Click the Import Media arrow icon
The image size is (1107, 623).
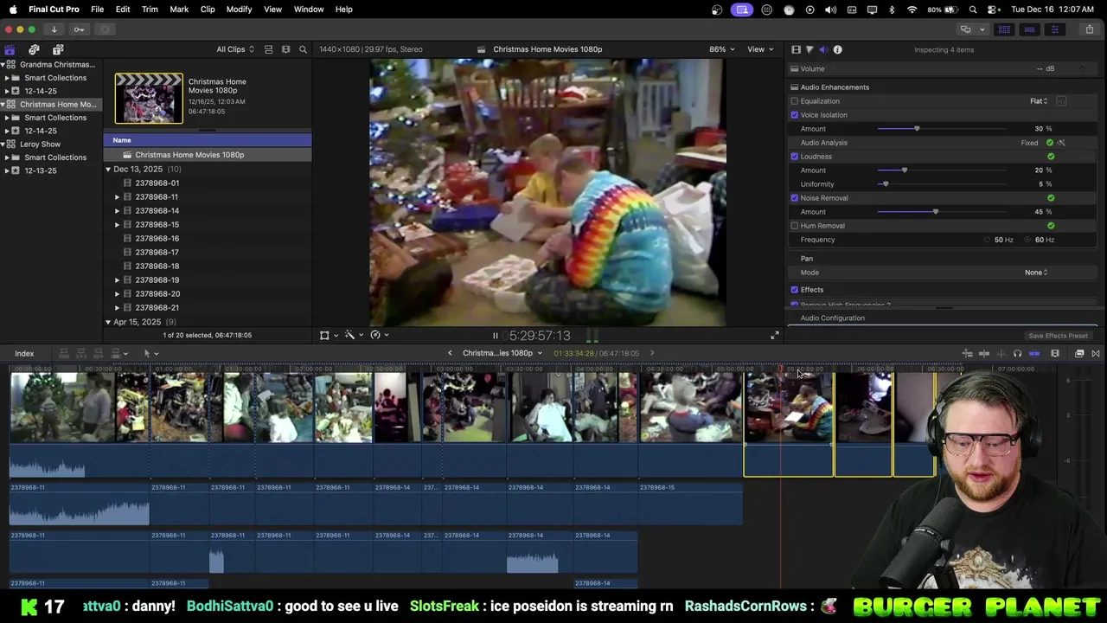(54, 29)
